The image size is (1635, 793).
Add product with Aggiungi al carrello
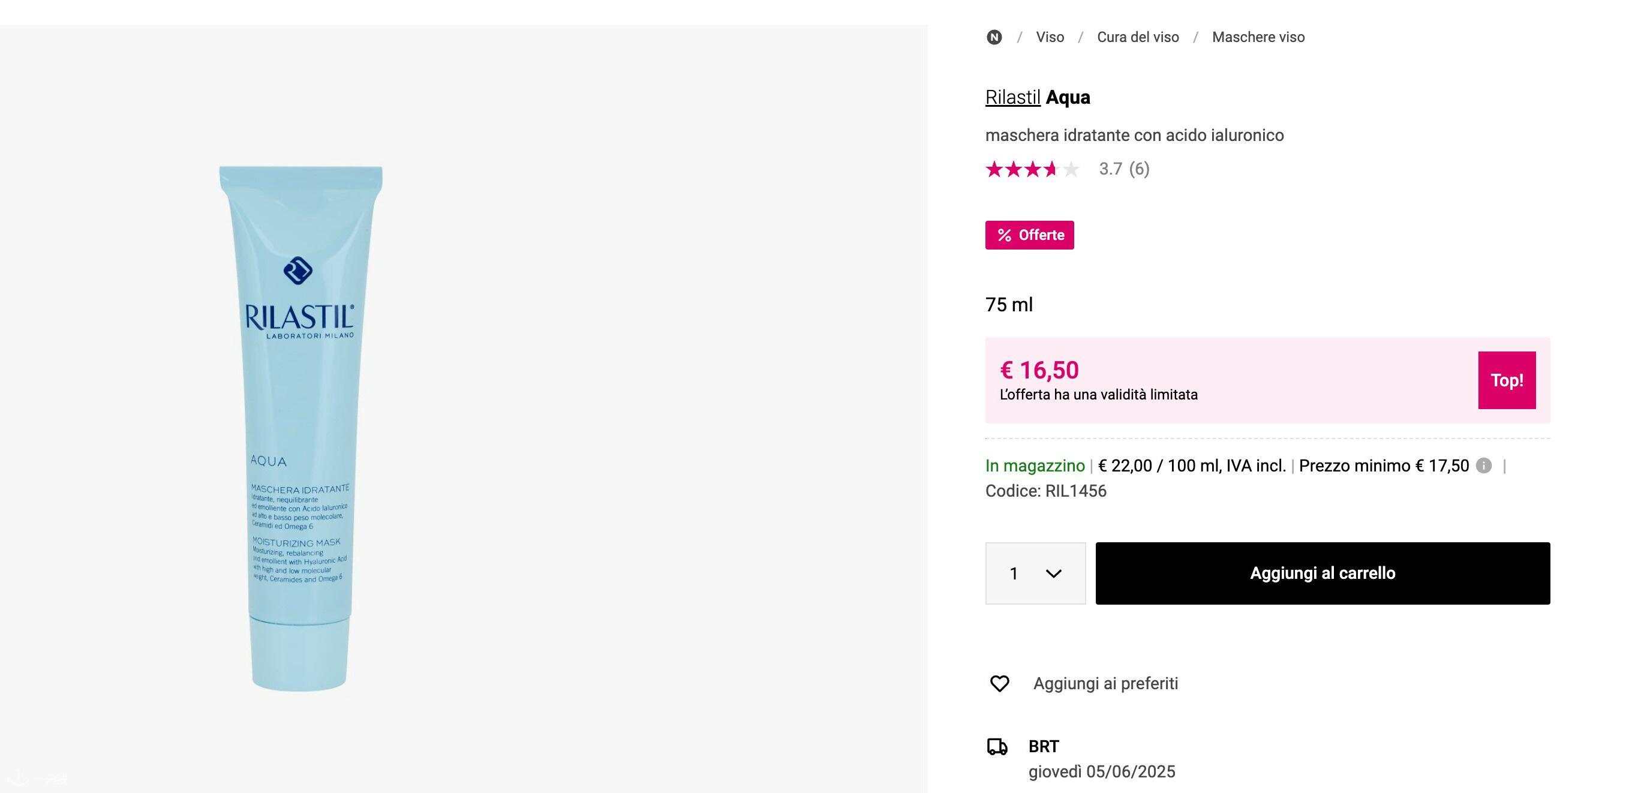coord(1323,573)
